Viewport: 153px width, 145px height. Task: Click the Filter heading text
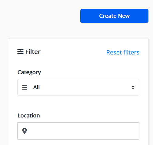tap(33, 52)
